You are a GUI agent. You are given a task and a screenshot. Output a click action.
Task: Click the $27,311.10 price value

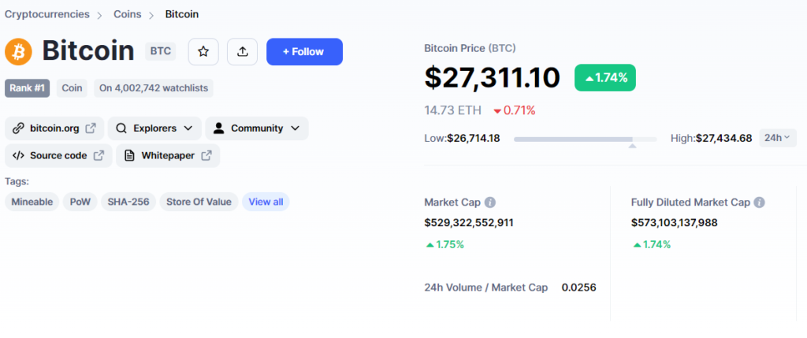492,78
